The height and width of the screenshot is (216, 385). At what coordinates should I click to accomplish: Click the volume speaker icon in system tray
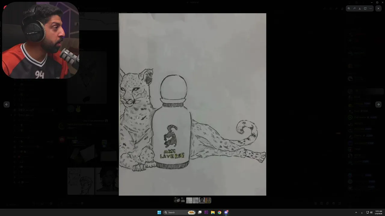(371, 212)
